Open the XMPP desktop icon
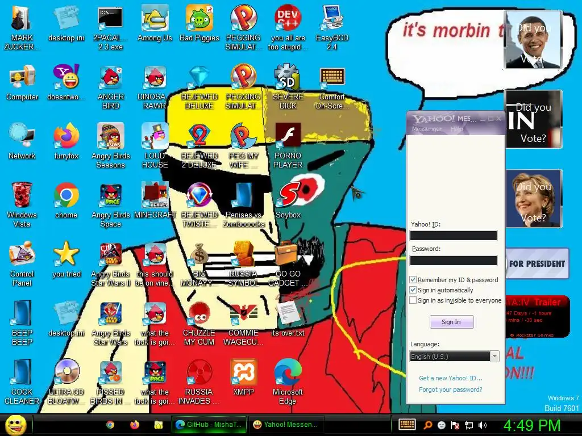The width and height of the screenshot is (582, 436). [243, 378]
